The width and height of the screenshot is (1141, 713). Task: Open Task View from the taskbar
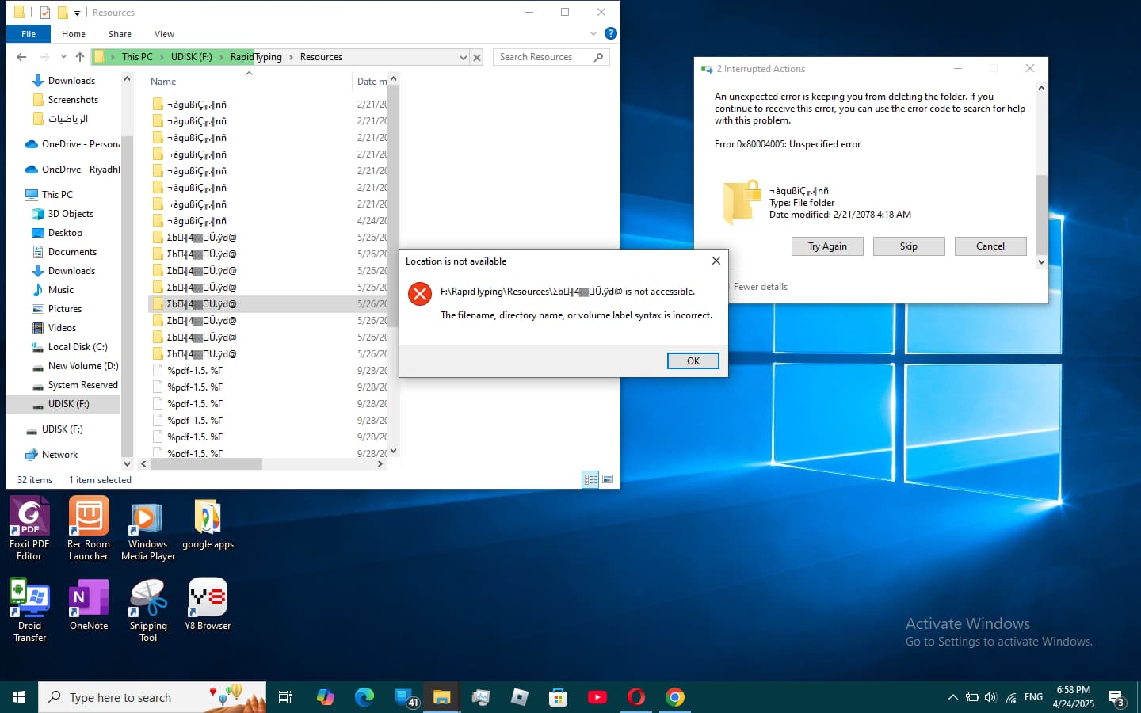pos(285,697)
